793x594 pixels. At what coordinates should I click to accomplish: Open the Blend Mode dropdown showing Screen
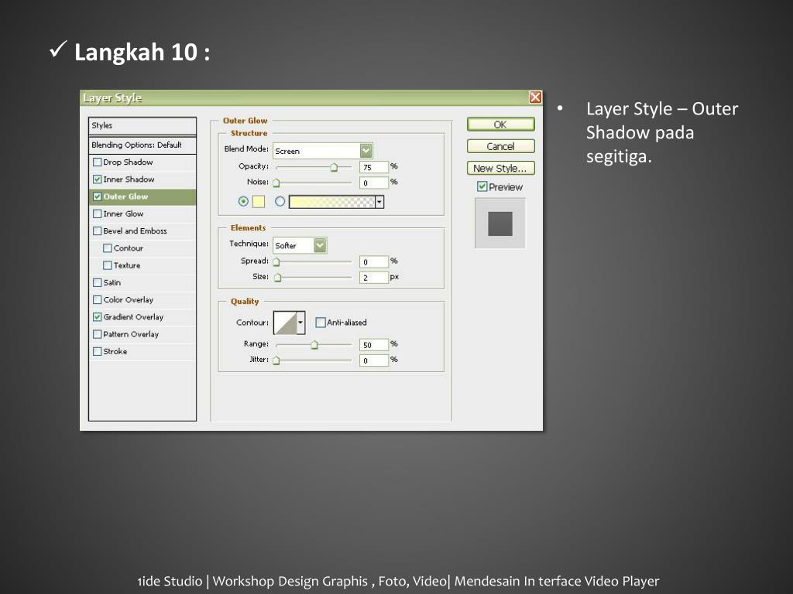pyautogui.click(x=323, y=151)
